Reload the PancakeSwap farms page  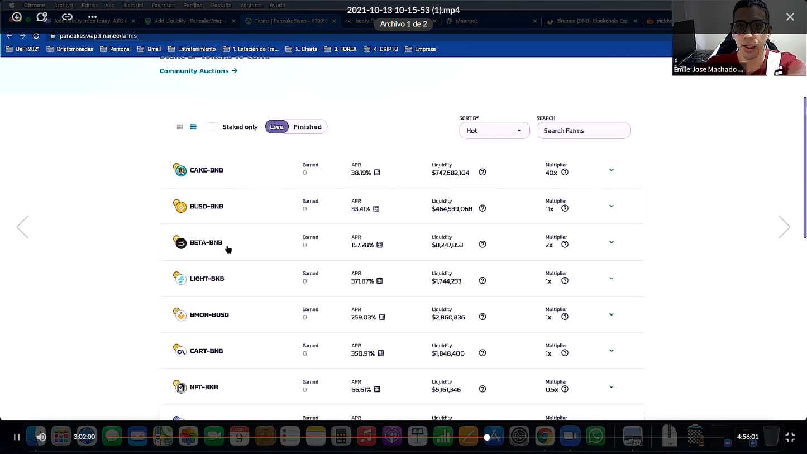[x=36, y=36]
